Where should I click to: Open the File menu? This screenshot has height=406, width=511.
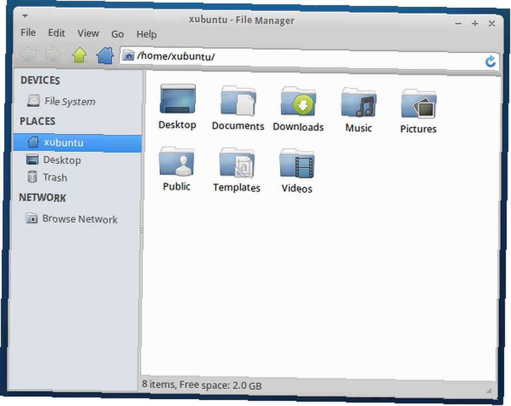click(28, 32)
